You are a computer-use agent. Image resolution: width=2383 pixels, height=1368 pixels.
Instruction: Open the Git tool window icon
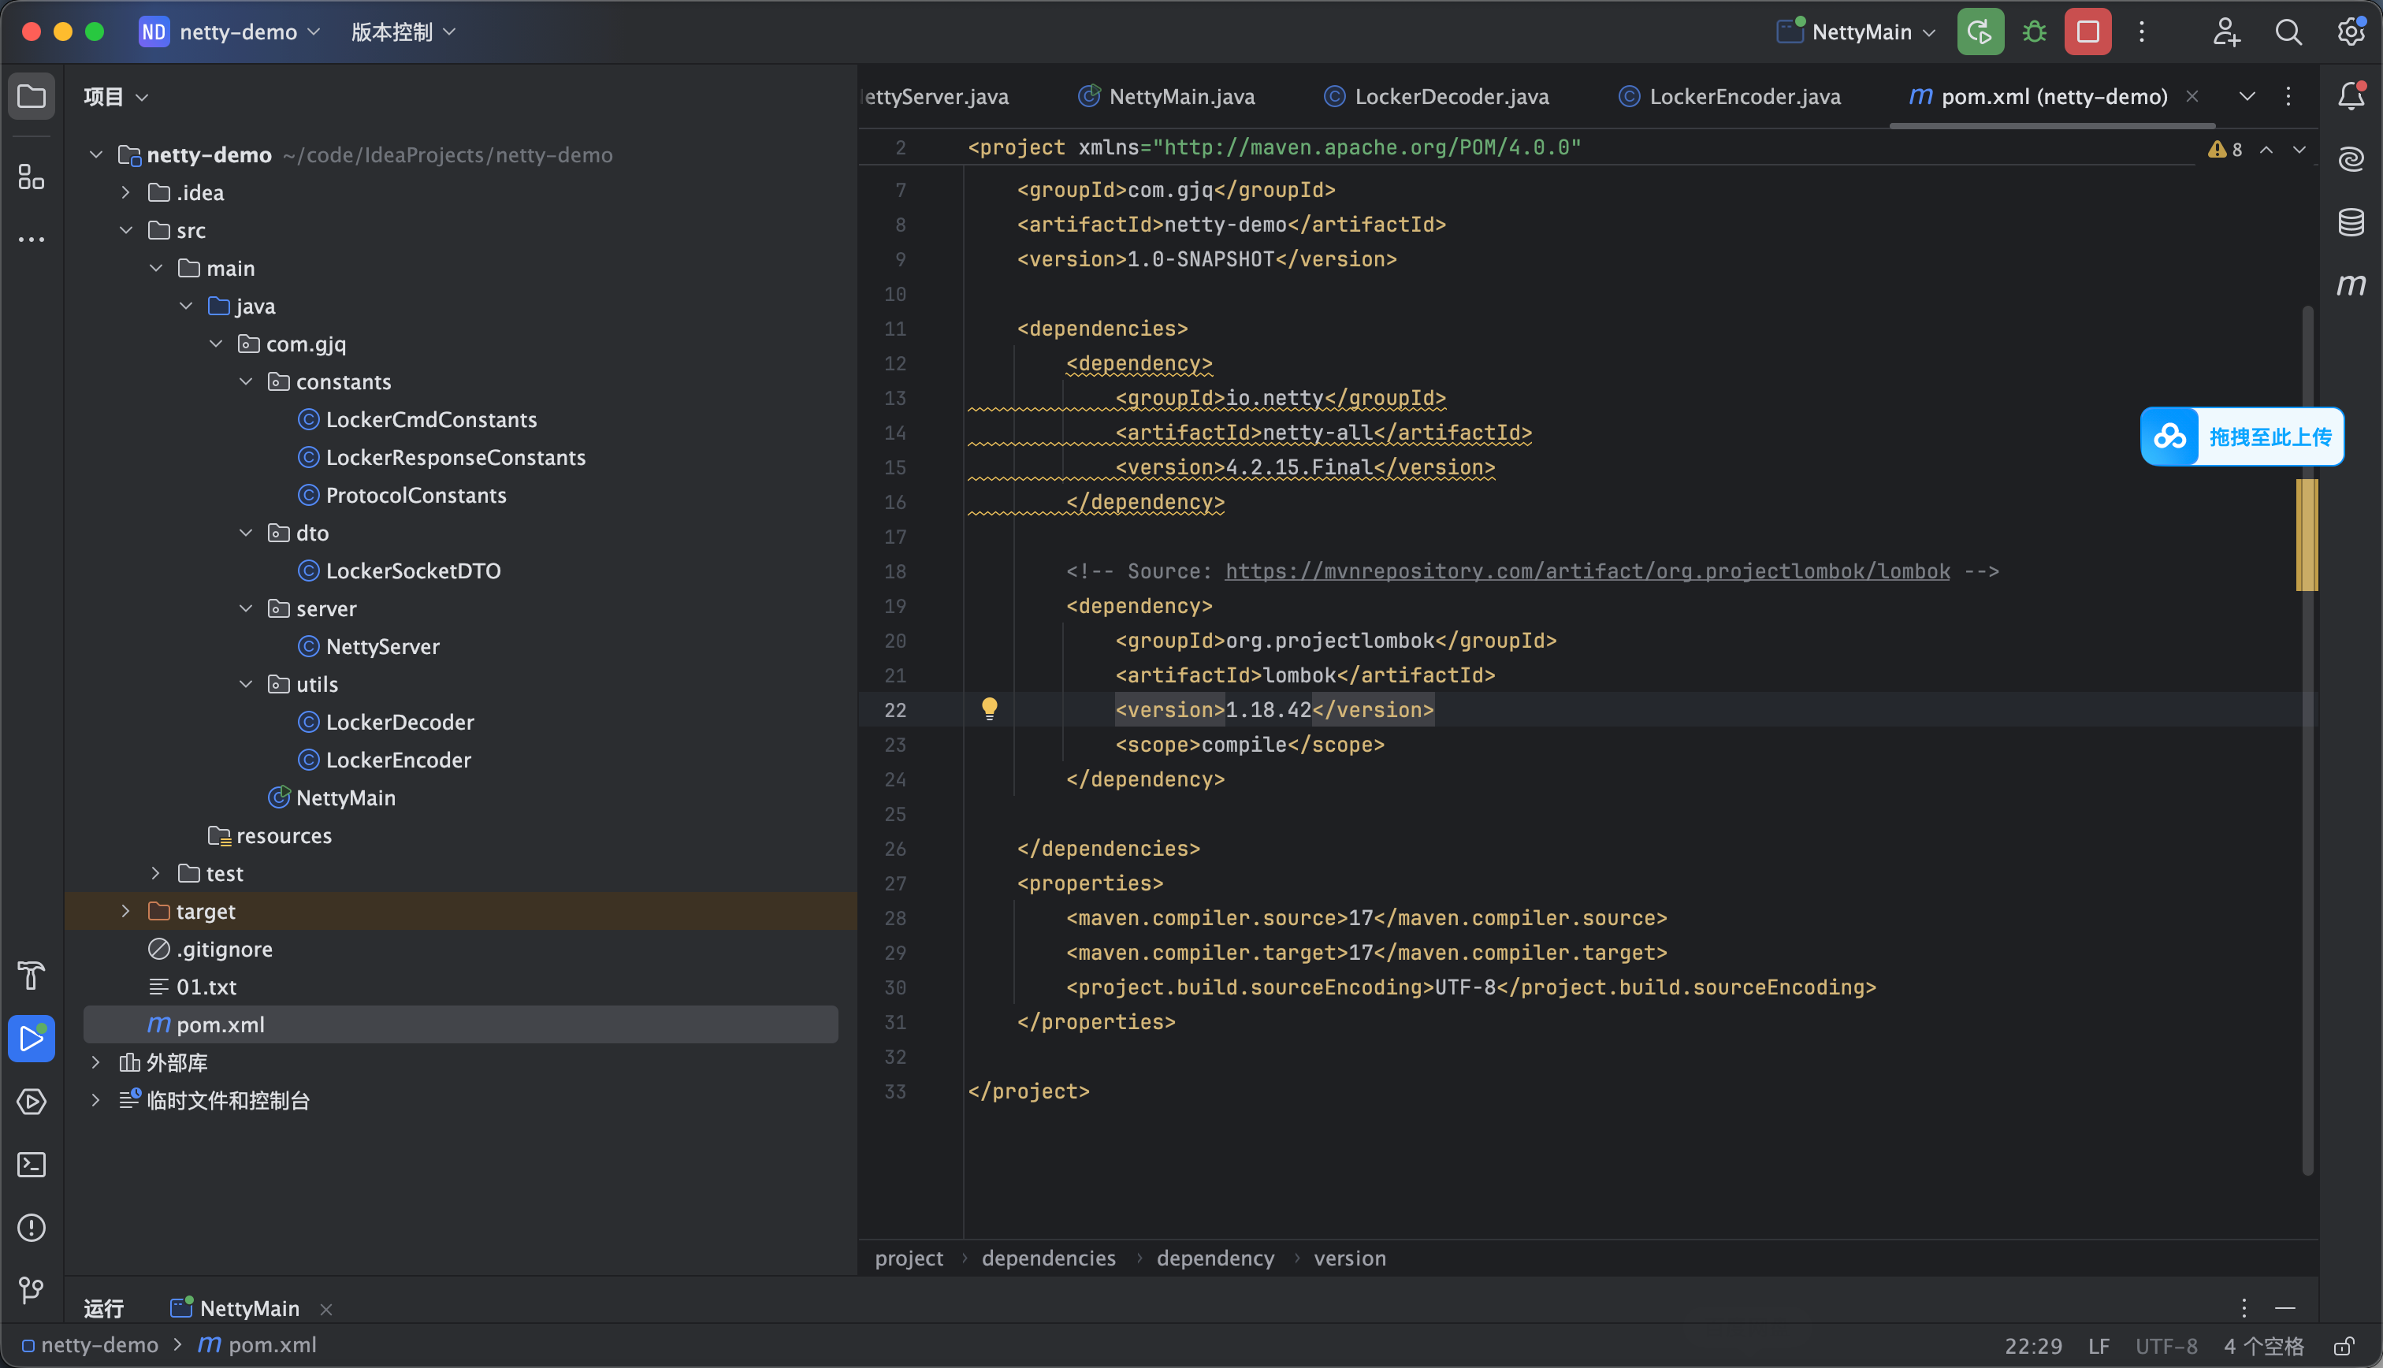[x=32, y=1290]
